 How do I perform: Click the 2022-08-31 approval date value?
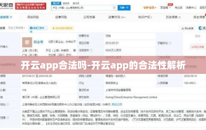click(191, 76)
